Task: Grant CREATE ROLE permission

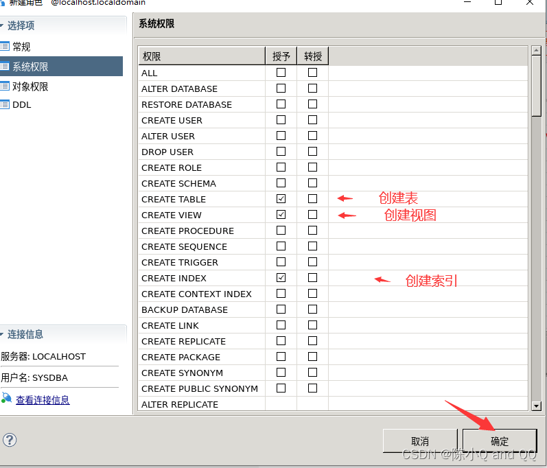Action: (281, 167)
